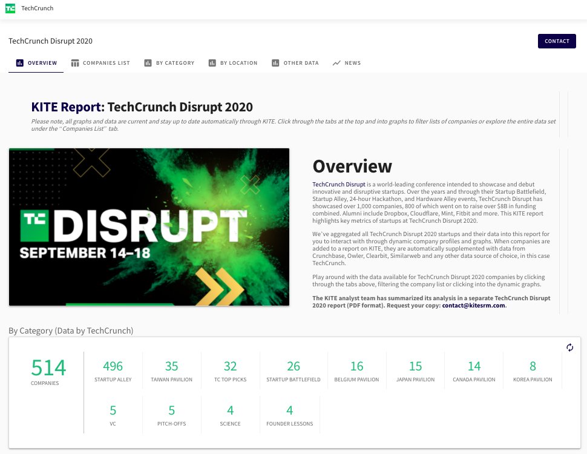Click the contact@kitesrm.com email link
587x454 pixels.
click(474, 305)
